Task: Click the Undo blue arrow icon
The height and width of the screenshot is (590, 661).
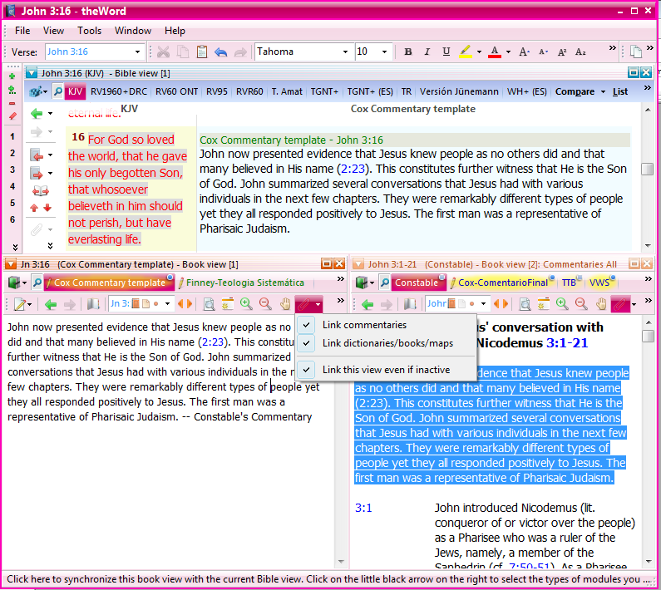Action: [221, 52]
